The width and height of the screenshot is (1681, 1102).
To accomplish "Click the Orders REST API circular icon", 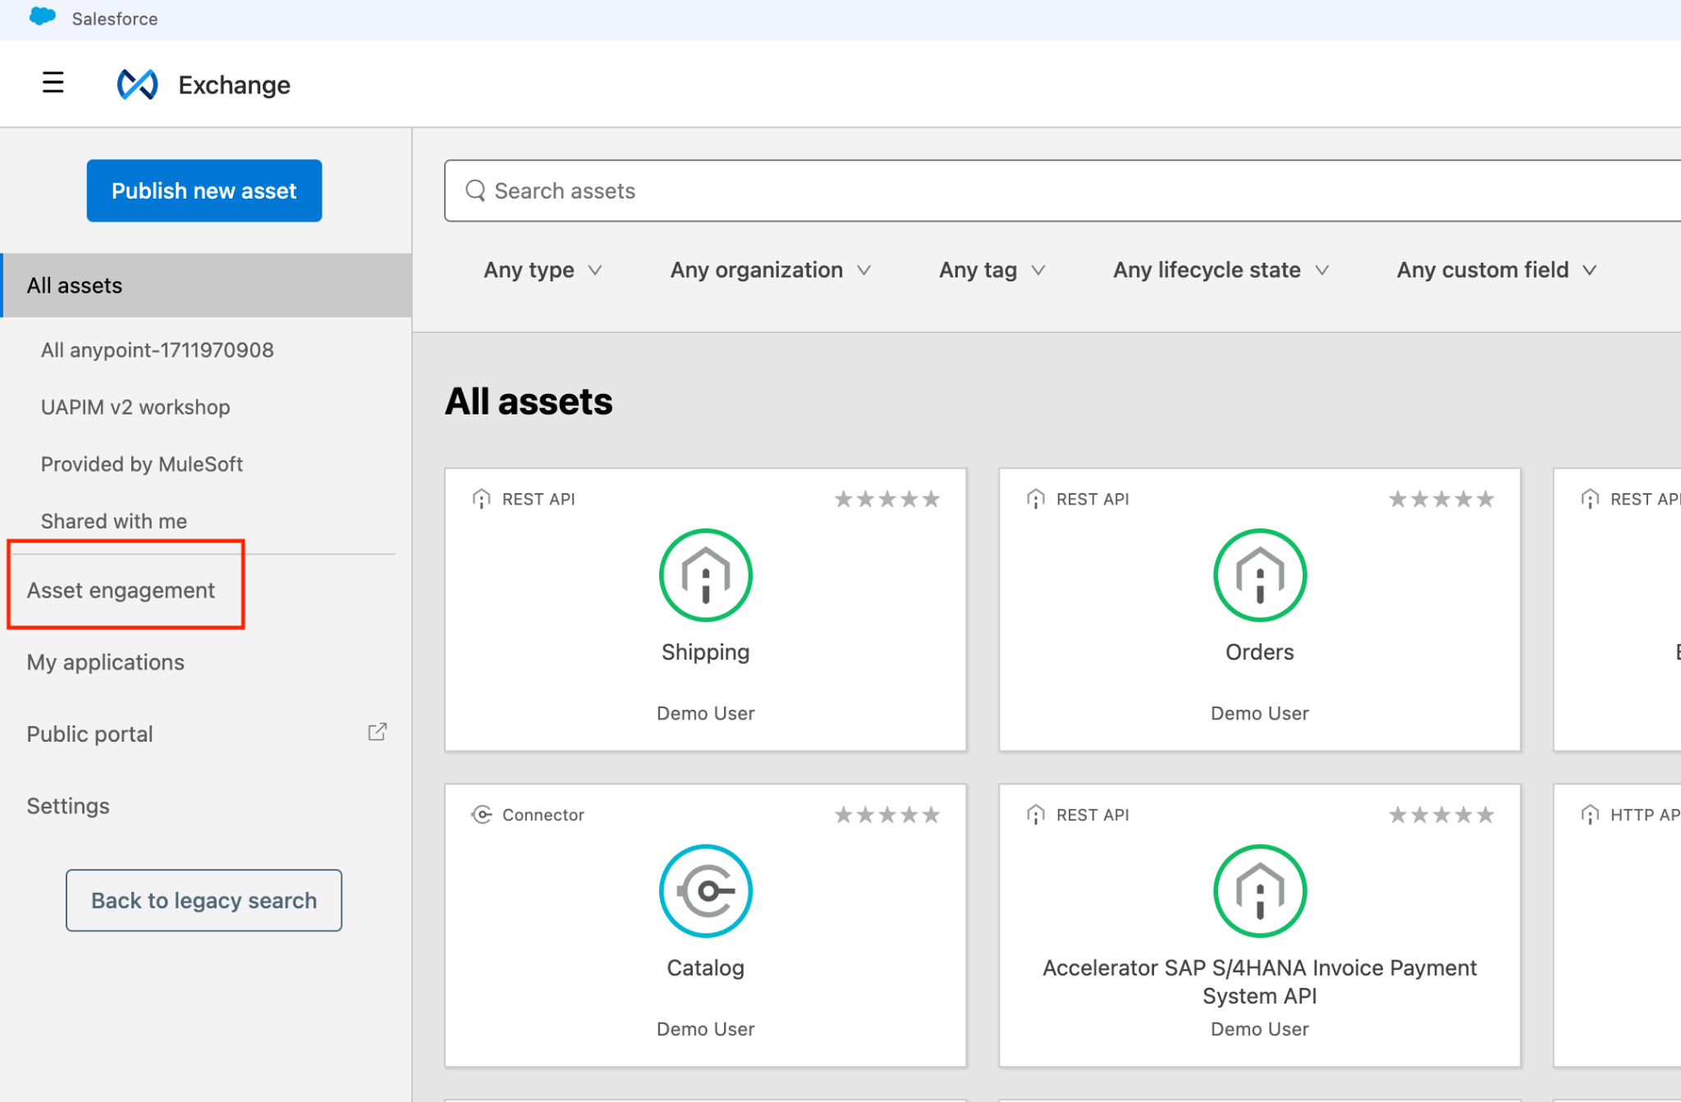I will click(1259, 574).
